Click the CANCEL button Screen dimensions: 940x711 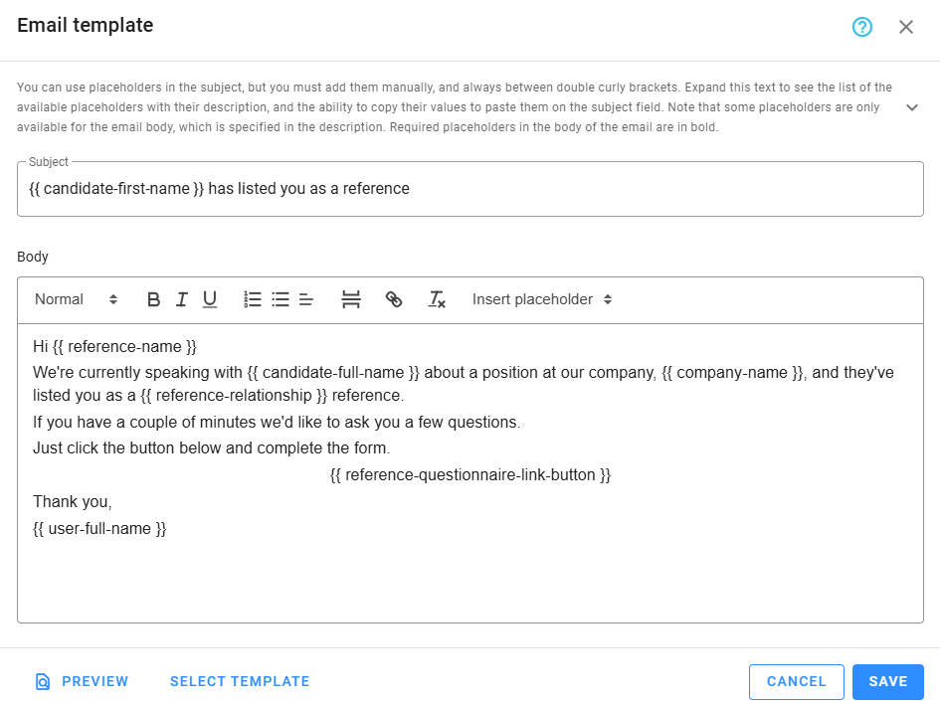796,681
